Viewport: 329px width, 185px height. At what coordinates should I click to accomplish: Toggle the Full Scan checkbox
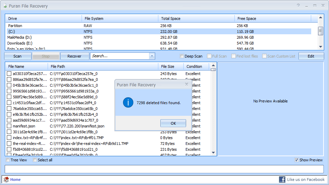(x=209, y=56)
